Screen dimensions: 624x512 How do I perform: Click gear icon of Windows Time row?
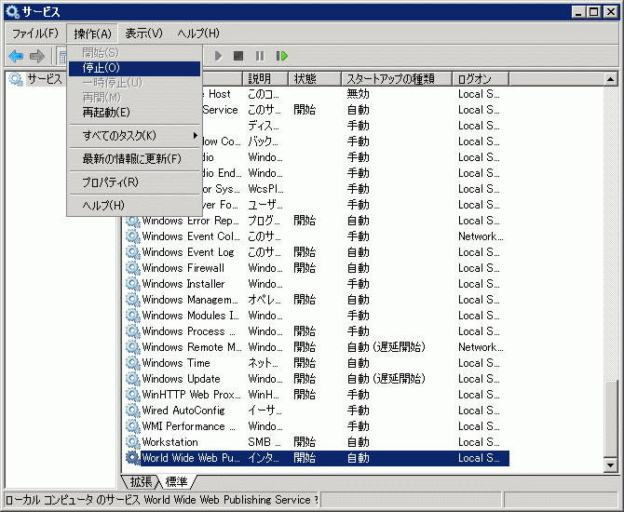tap(132, 363)
